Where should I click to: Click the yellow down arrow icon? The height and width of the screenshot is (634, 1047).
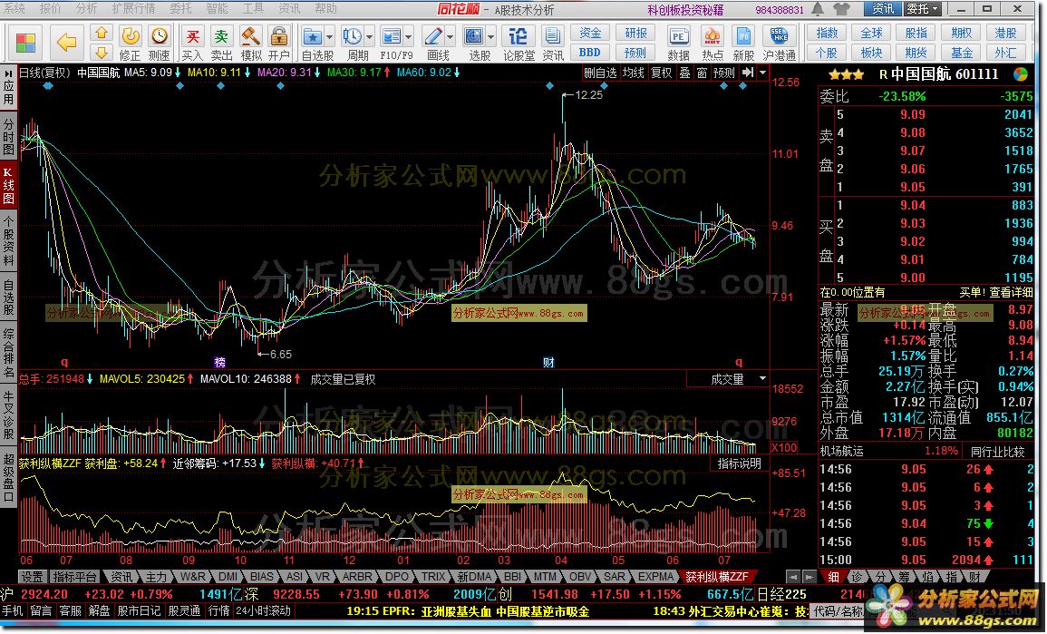(101, 52)
